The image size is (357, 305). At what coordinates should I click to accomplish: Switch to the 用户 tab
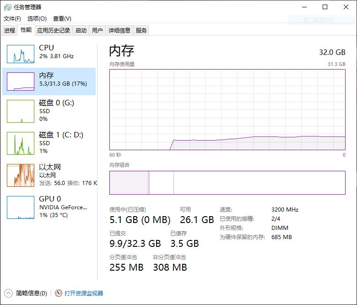click(x=97, y=31)
